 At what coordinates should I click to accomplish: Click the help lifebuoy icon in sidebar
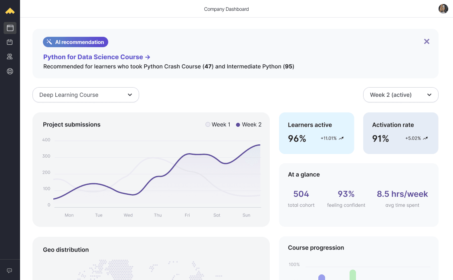[10, 71]
